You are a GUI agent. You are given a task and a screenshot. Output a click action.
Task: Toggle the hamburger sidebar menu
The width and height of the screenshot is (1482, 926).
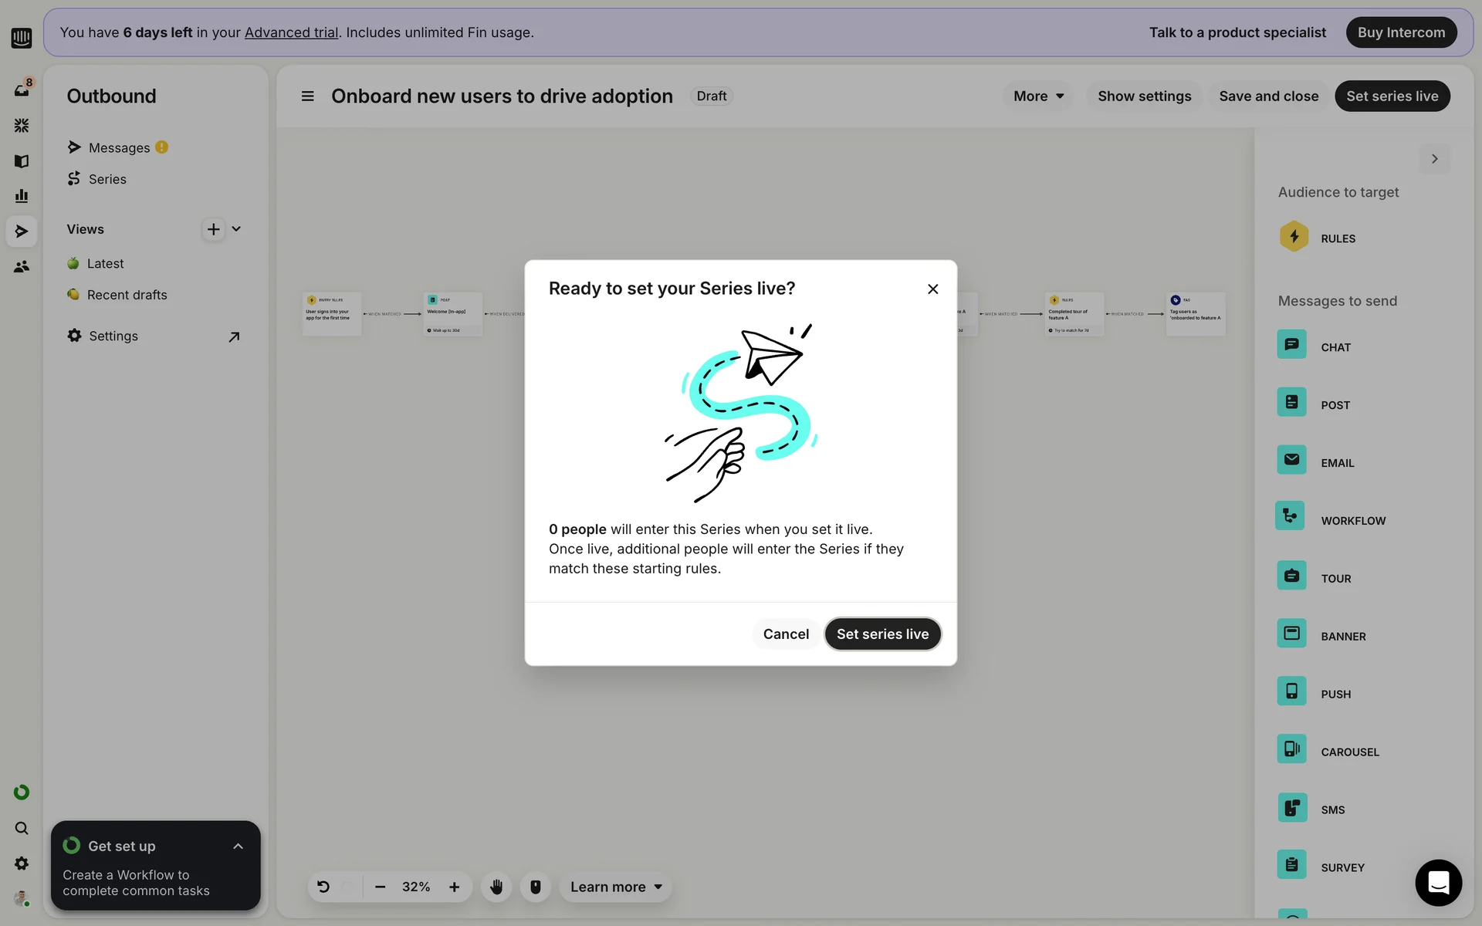coord(307,96)
